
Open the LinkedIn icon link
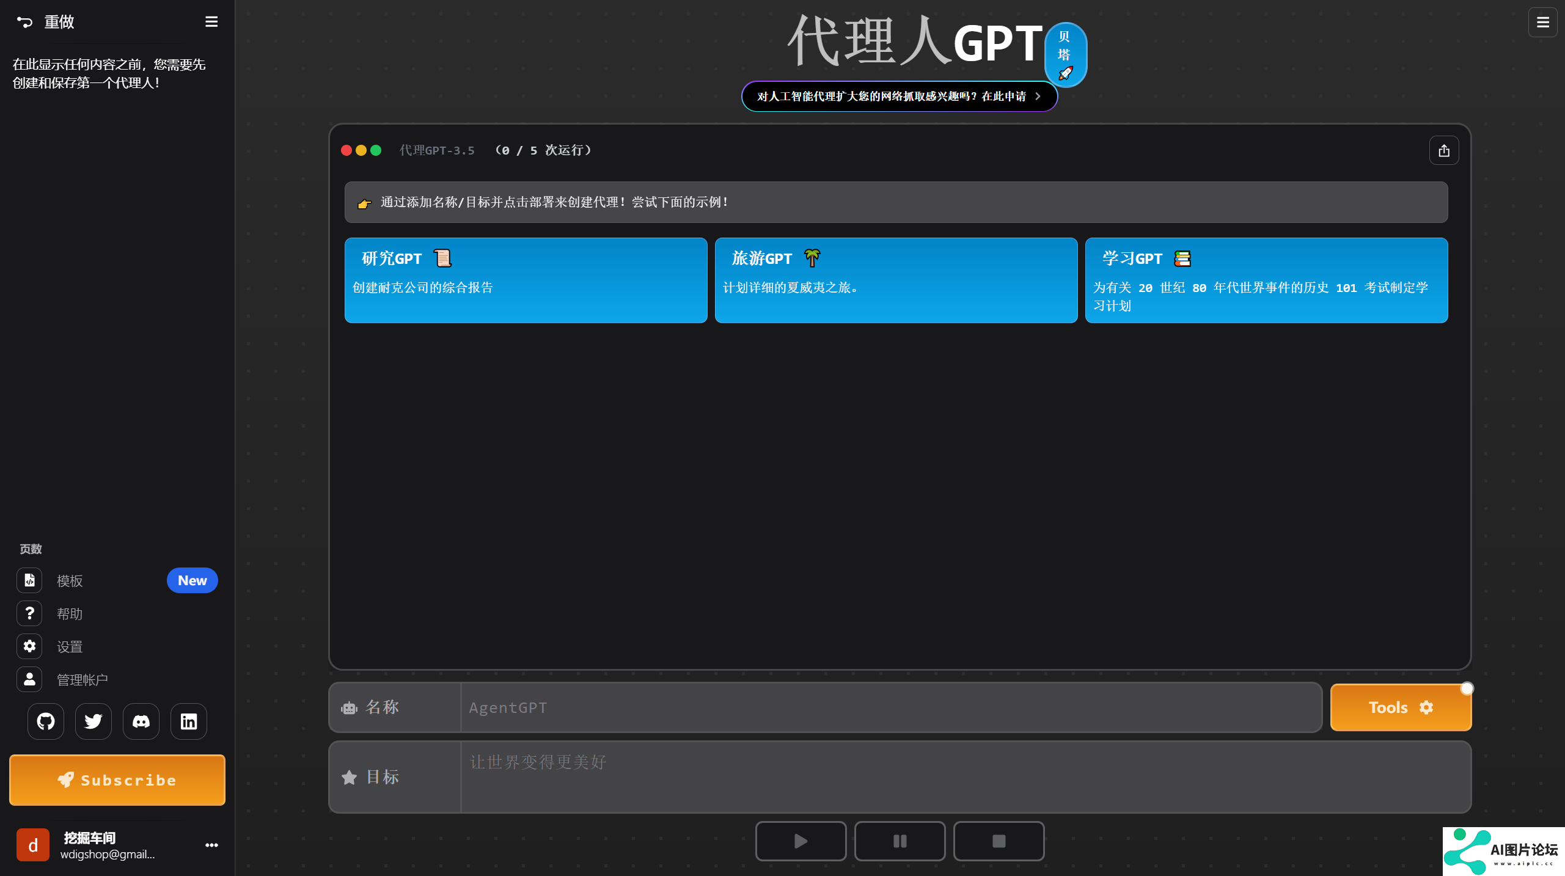click(189, 721)
